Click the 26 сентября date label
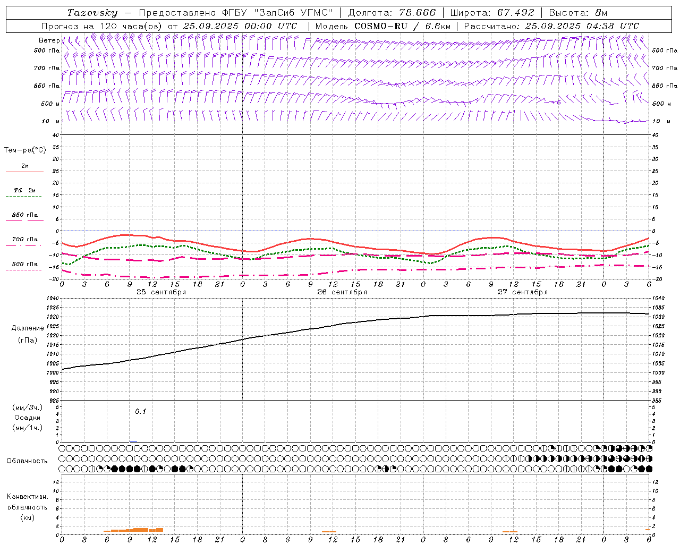 coord(342,292)
